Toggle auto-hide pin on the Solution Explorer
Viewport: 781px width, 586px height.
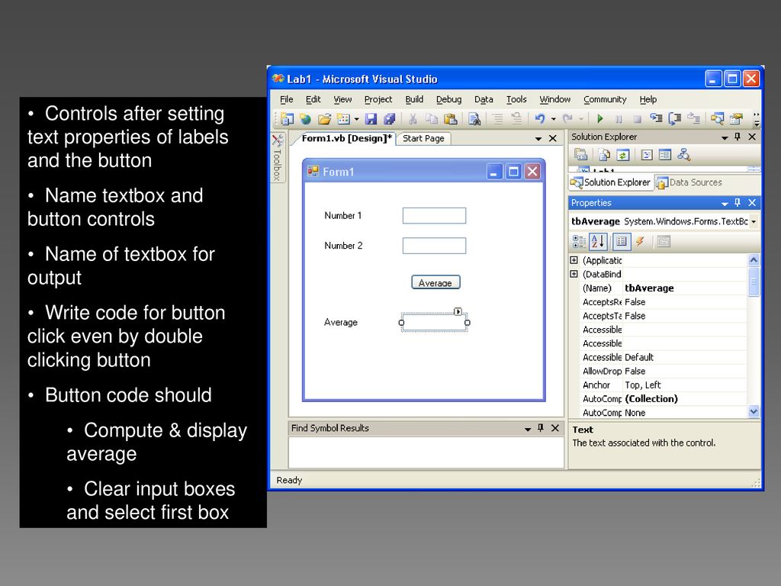point(738,137)
